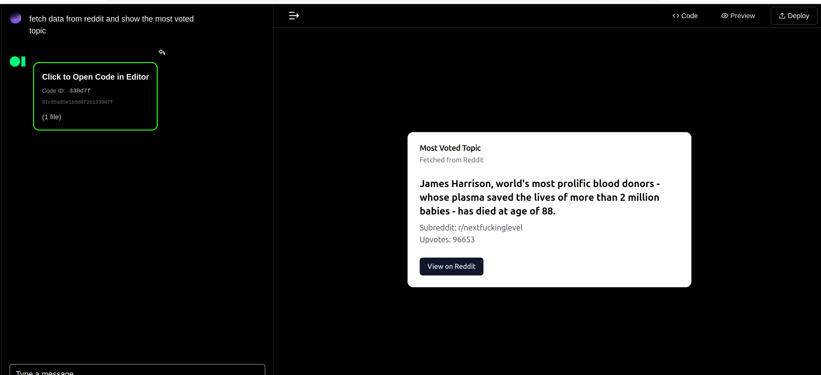
Task: Click the Code ID 330d7f text
Action: tap(80, 91)
